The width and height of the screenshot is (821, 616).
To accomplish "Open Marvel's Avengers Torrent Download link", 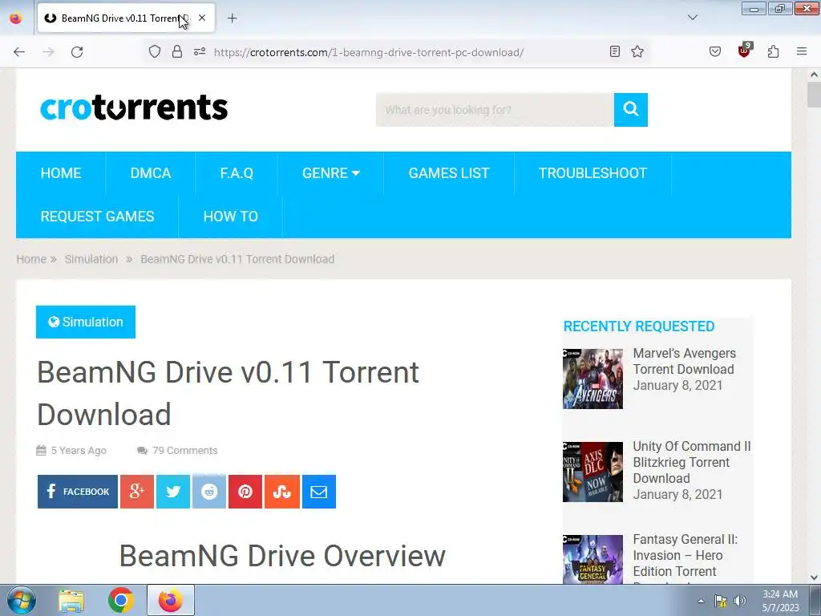I will tap(685, 361).
